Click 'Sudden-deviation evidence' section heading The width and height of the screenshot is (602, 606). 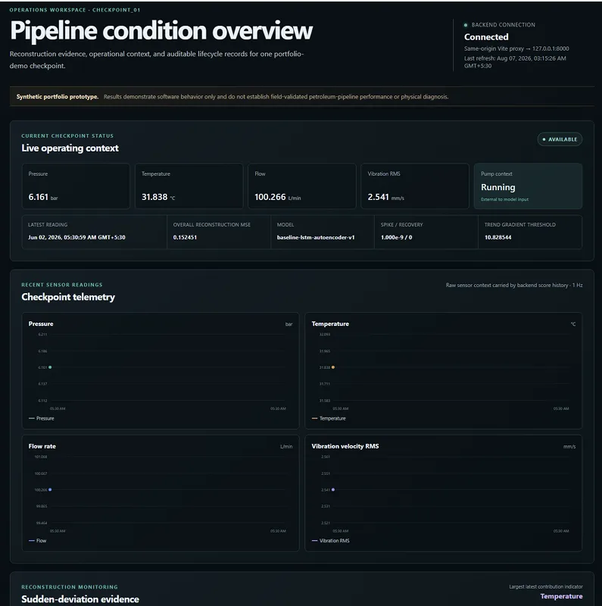tap(80, 599)
